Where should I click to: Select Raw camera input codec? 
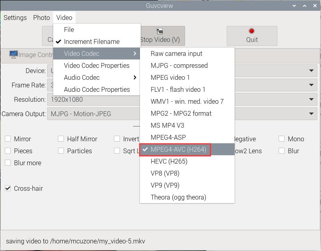pyautogui.click(x=176, y=53)
